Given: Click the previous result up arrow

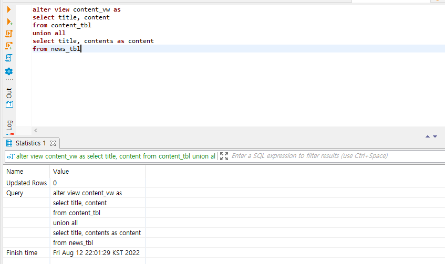Looking at the screenshot, I should coord(428,136).
